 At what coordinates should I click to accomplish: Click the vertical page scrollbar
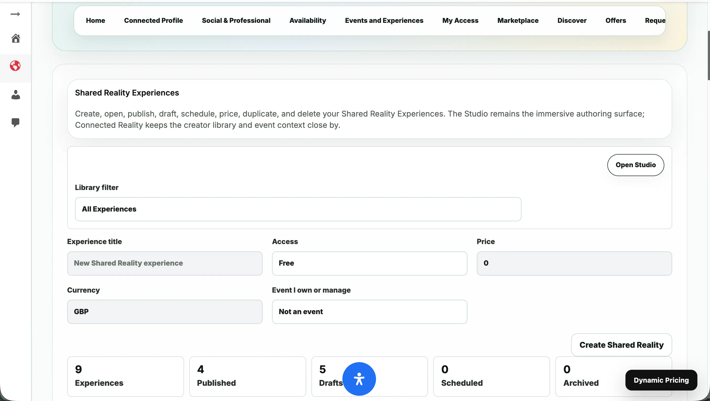click(708, 55)
